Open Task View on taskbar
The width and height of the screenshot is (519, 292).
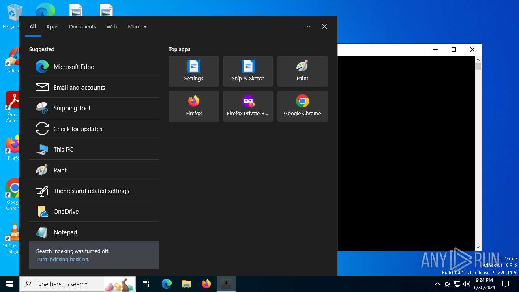[146, 284]
